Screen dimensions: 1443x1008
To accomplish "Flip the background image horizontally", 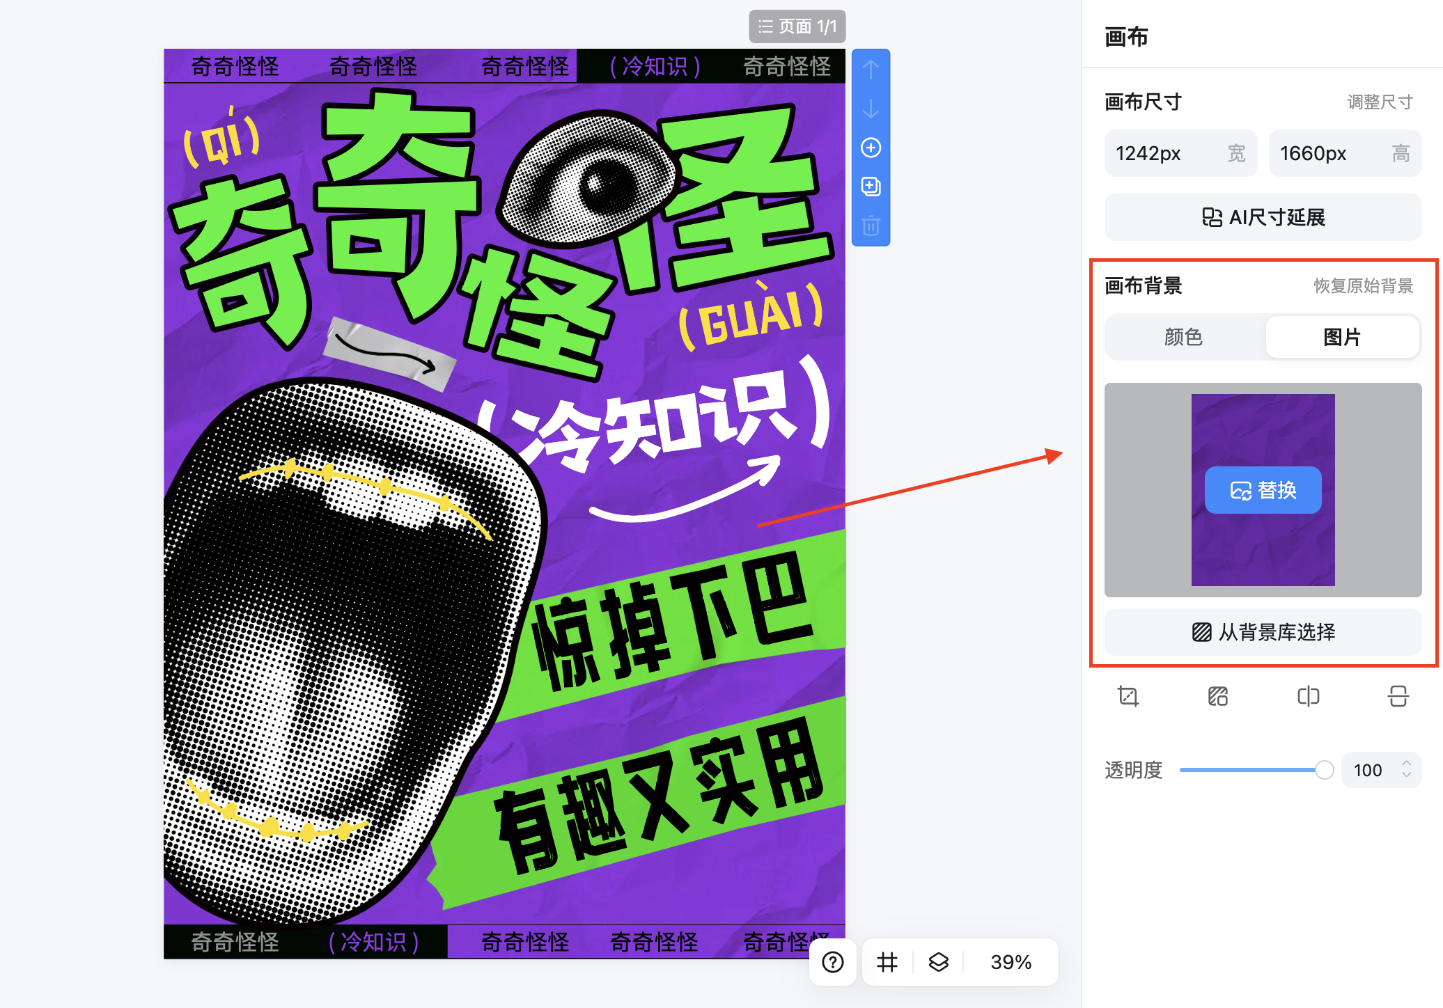I will [1308, 696].
